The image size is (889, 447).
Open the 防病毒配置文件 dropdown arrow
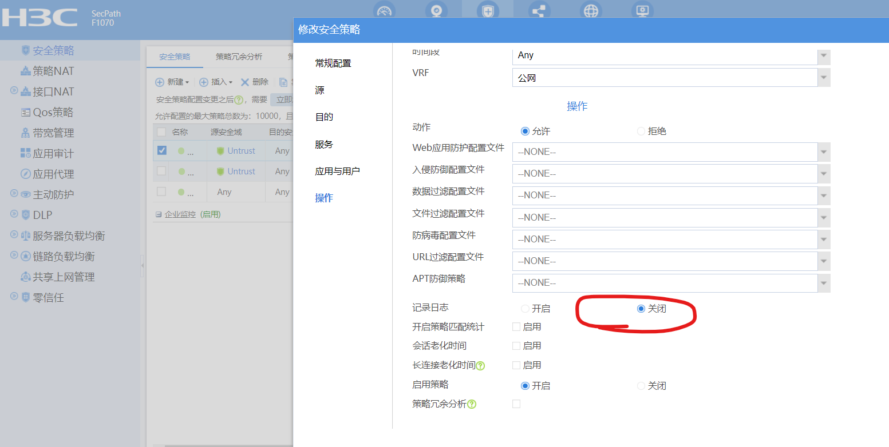(824, 240)
